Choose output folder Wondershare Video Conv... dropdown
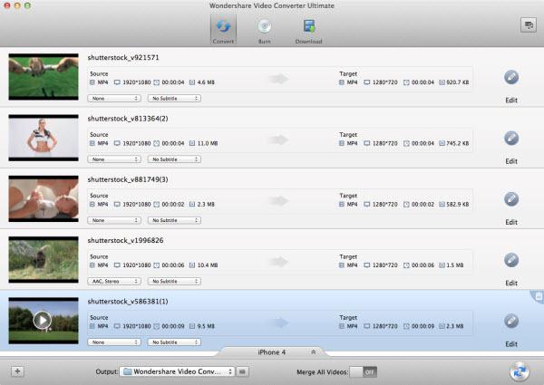The height and width of the screenshot is (385, 544). [177, 371]
